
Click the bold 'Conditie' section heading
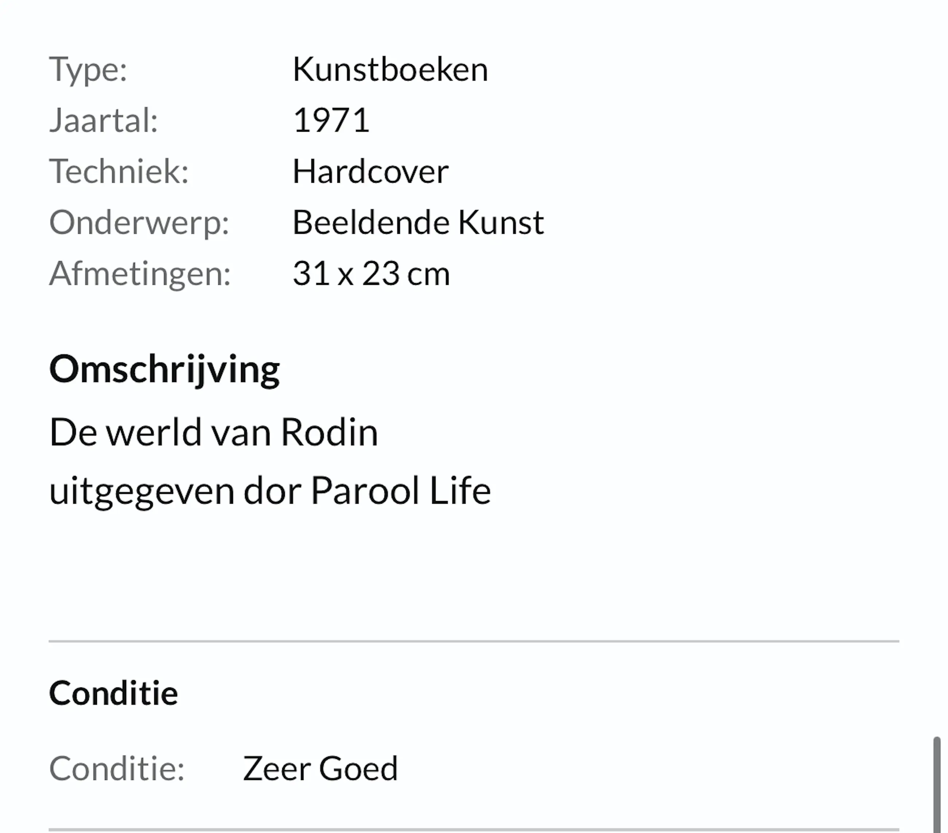[x=113, y=693]
